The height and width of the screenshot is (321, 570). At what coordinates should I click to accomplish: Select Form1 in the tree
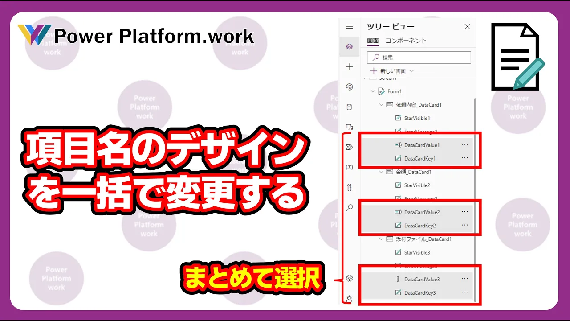(395, 91)
